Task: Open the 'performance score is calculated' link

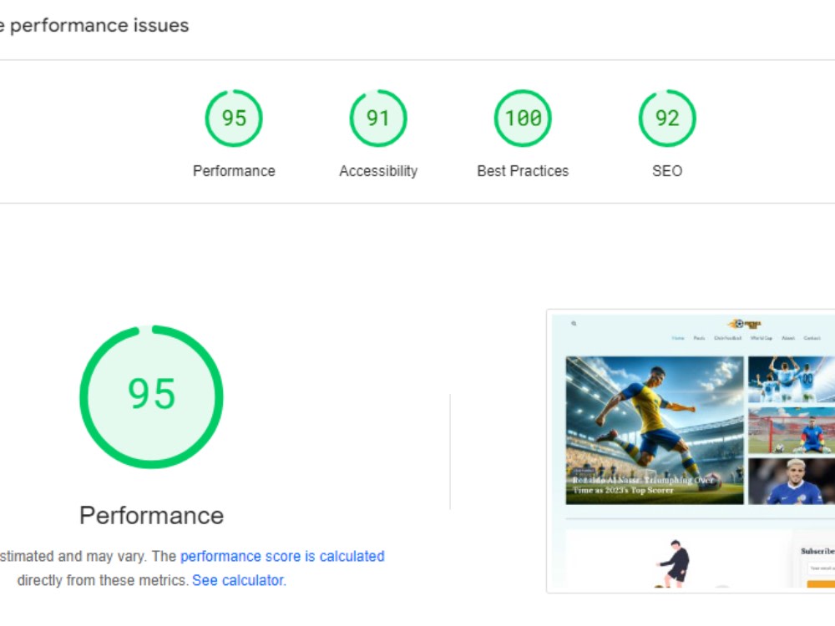Action: [x=282, y=556]
